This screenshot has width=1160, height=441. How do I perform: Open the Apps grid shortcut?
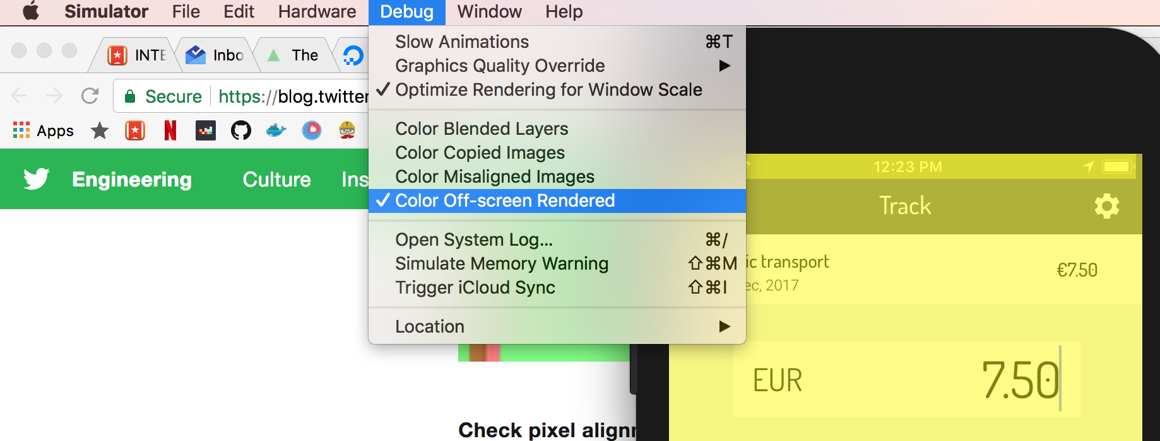(x=43, y=130)
